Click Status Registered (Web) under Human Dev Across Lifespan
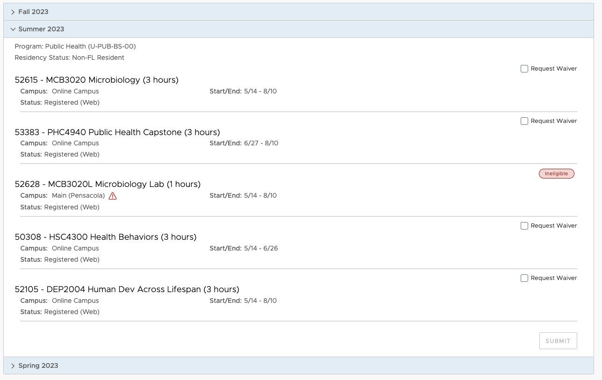 coord(60,312)
